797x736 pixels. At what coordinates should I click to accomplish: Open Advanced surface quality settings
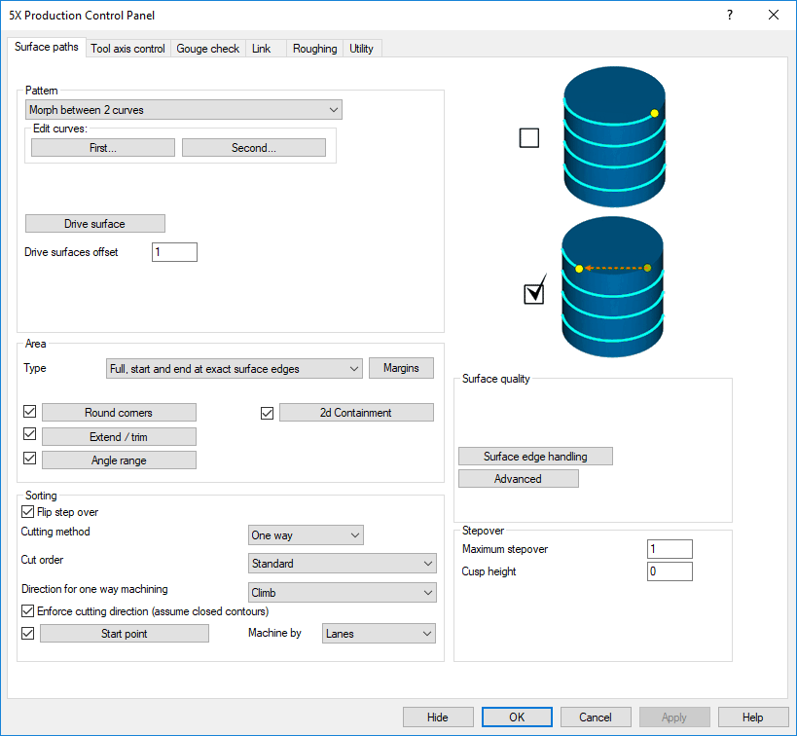pos(519,479)
